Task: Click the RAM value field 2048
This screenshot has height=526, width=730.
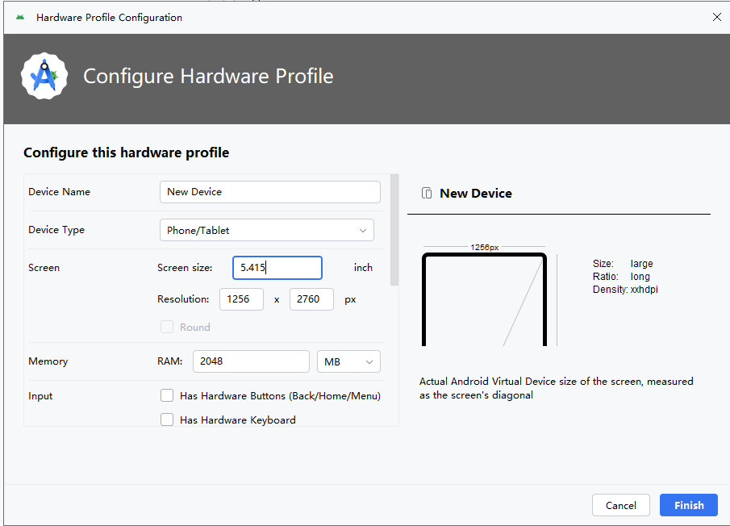Action: tap(251, 361)
